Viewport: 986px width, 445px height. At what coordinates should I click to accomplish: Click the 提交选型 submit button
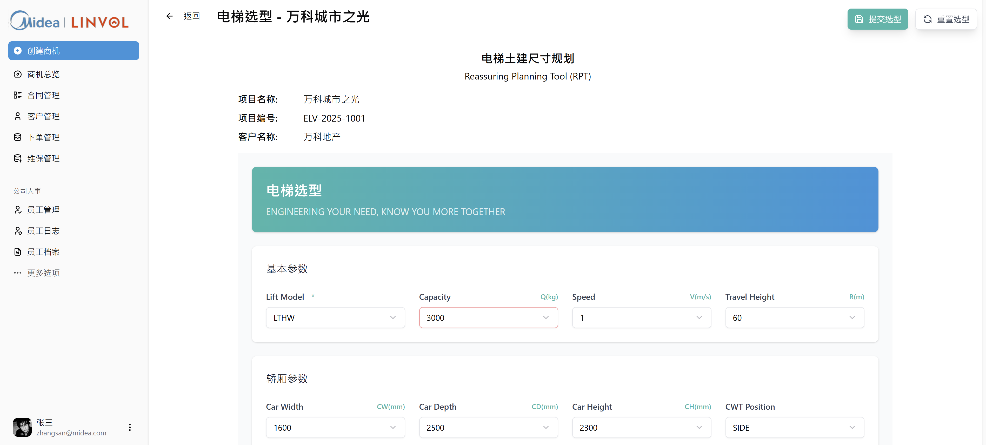point(877,19)
